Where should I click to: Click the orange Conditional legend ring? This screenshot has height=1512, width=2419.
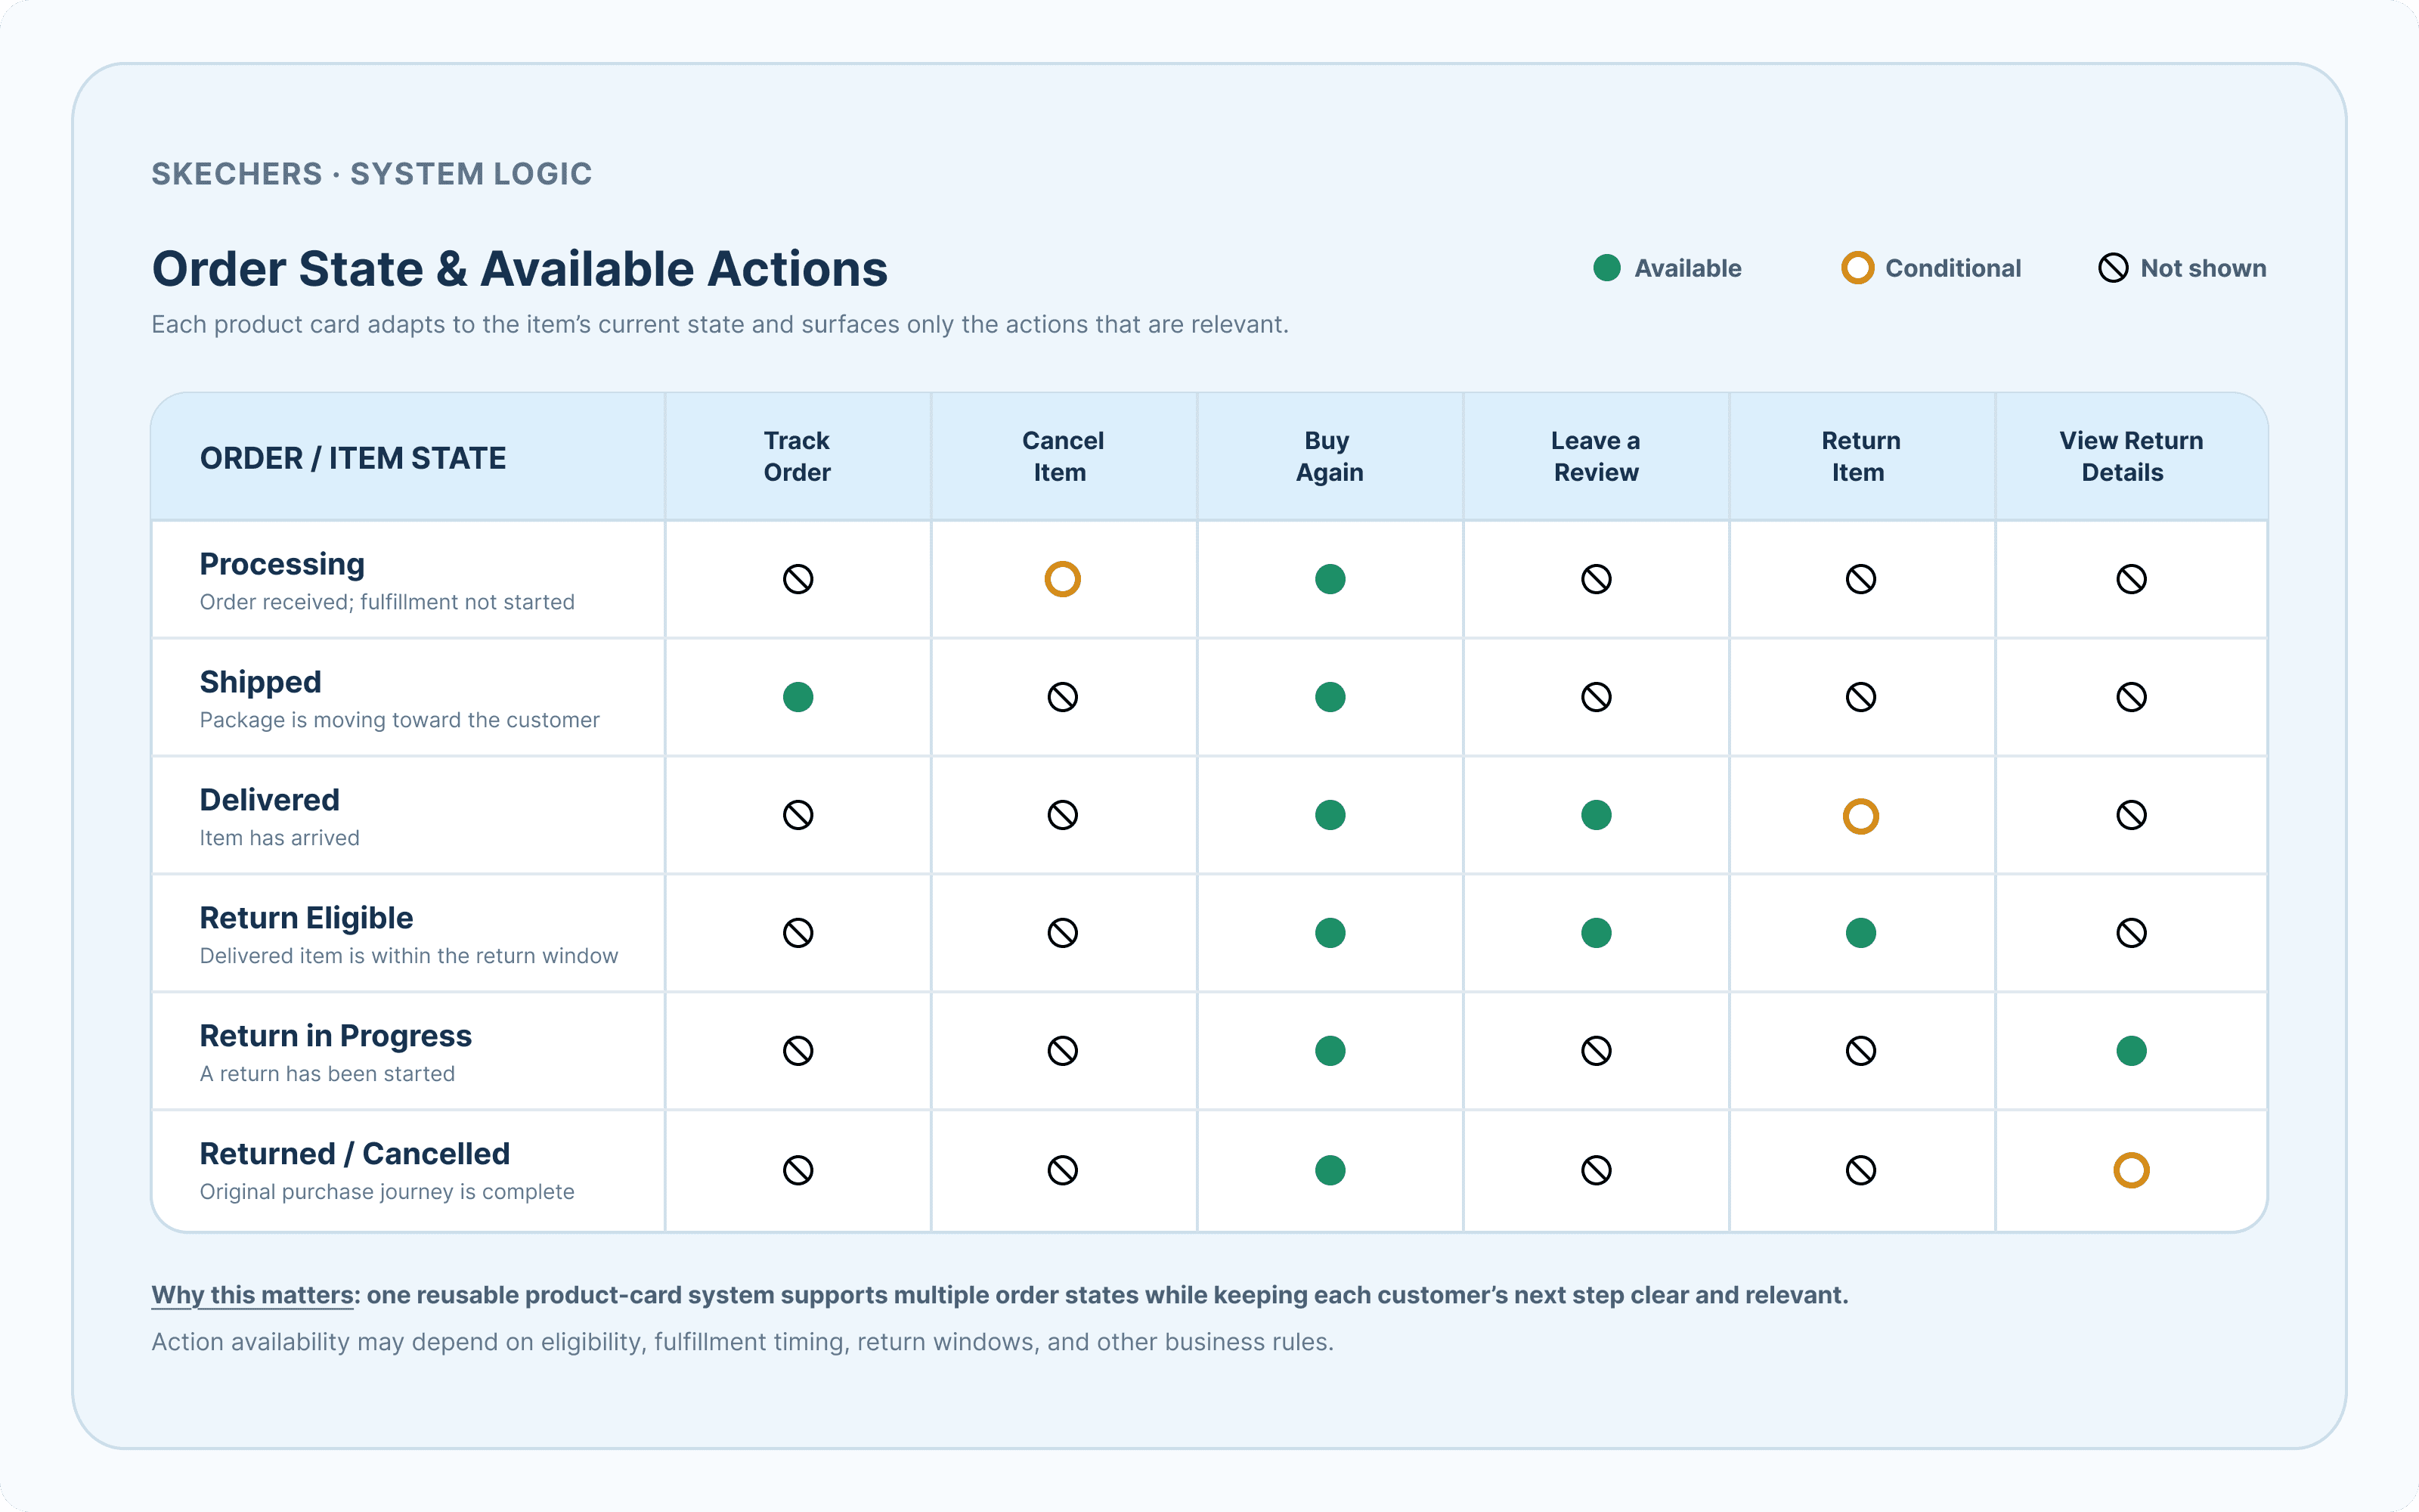1857,268
